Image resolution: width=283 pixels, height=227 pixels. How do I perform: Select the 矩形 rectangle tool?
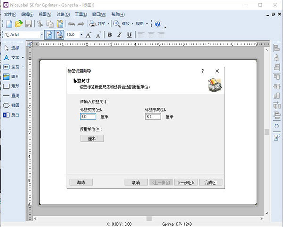(x=11, y=86)
